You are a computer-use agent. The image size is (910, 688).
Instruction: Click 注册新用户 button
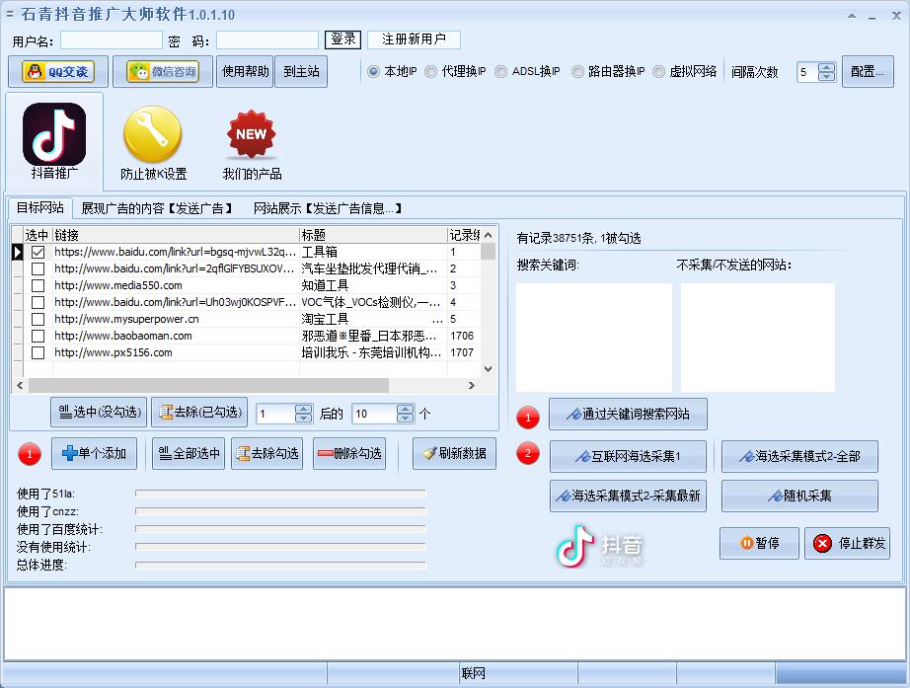point(414,39)
